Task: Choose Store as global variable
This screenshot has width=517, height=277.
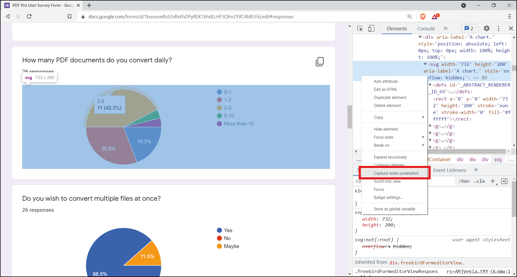Action: (x=394, y=209)
